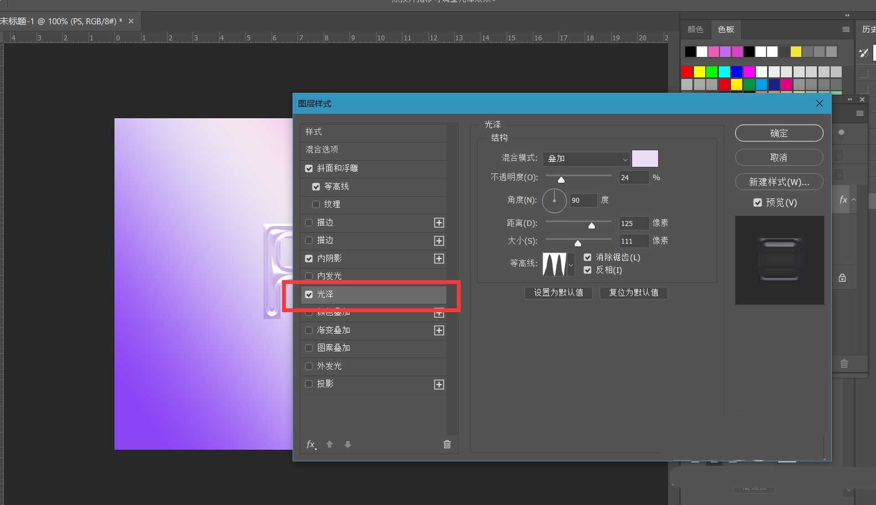The width and height of the screenshot is (876, 505).
Task: Click the trash icon in the layers panel
Action: point(844,364)
